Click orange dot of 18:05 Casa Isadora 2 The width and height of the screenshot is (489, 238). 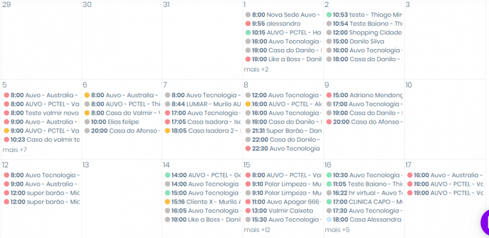point(167,131)
